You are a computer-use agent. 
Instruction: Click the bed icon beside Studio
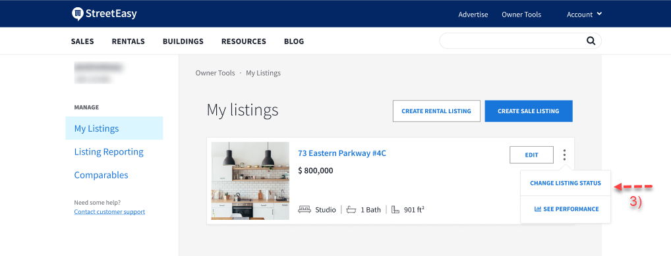[305, 210]
